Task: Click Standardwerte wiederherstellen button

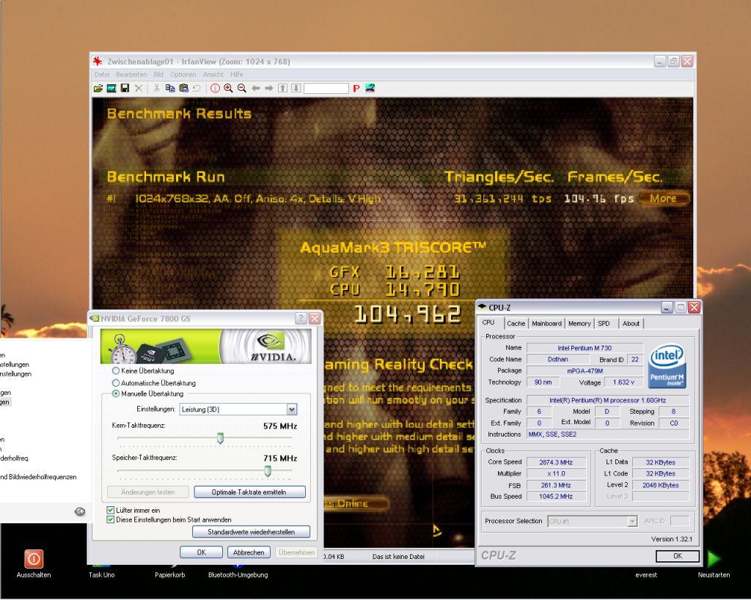Action: point(251,532)
